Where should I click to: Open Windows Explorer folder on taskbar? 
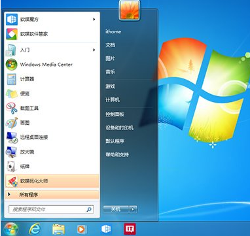click(59, 229)
